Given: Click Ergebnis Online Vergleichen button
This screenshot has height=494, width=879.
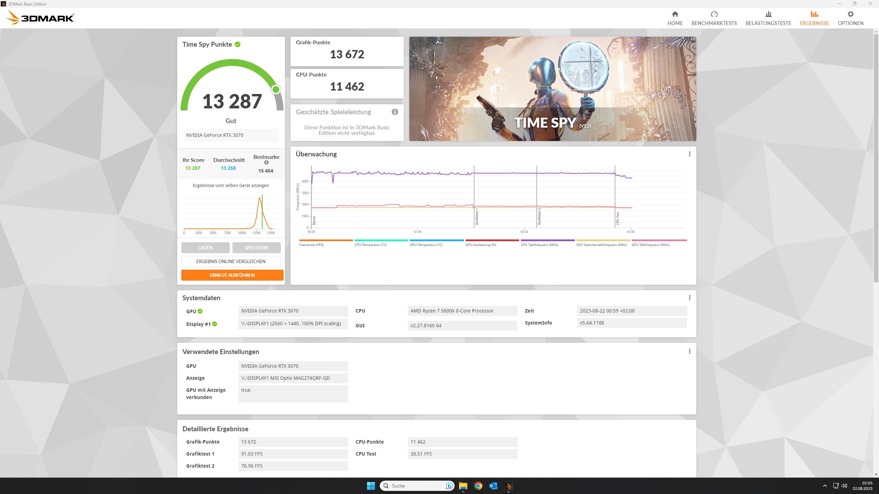Looking at the screenshot, I should tap(231, 261).
